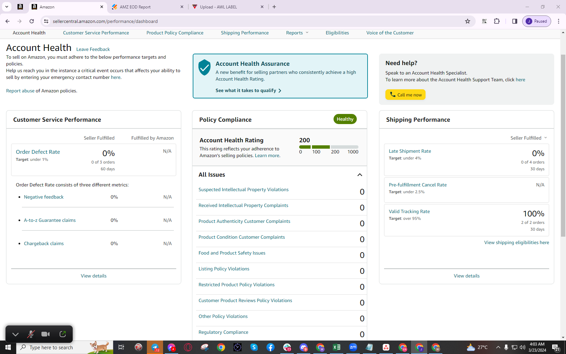Toggle the camera in meeting toolbar
The image size is (566, 354).
[45, 334]
